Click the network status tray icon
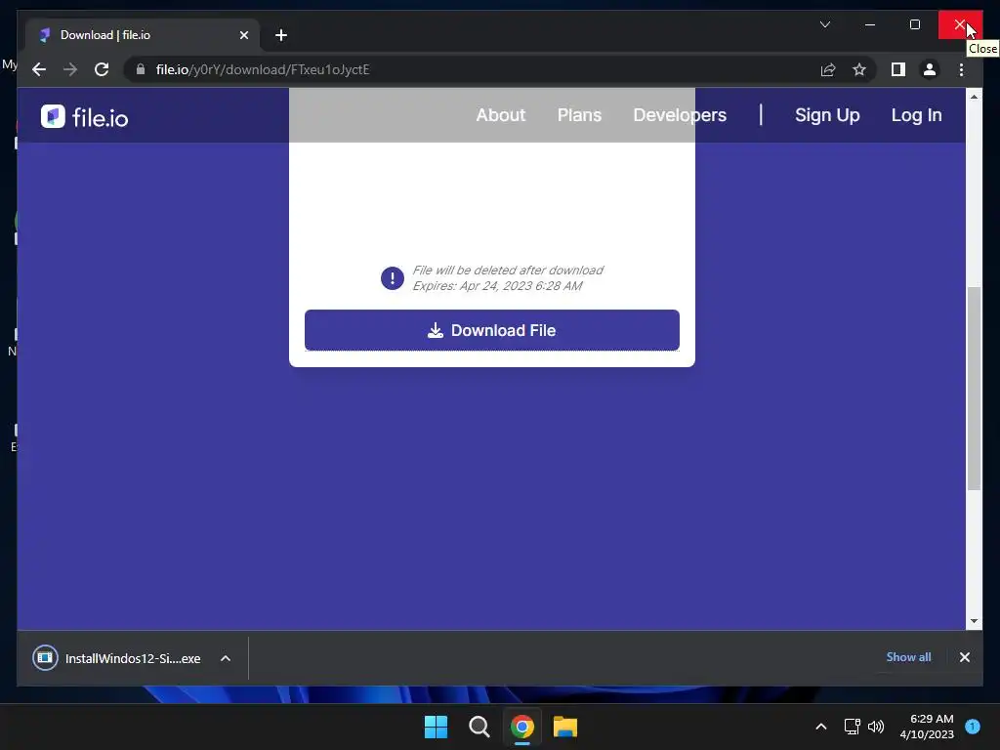Screen dimensions: 1000x750 coord(852,727)
